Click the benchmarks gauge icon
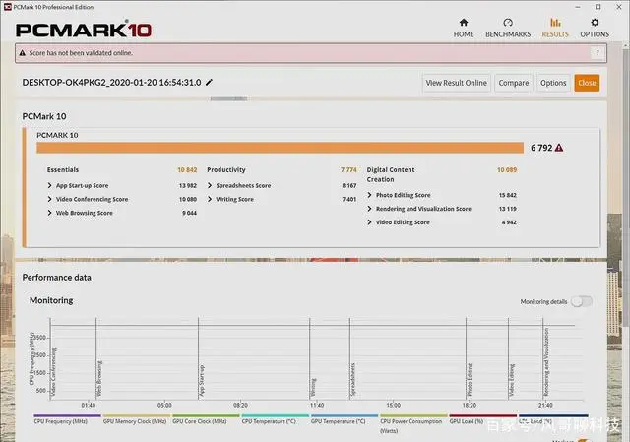 point(508,22)
